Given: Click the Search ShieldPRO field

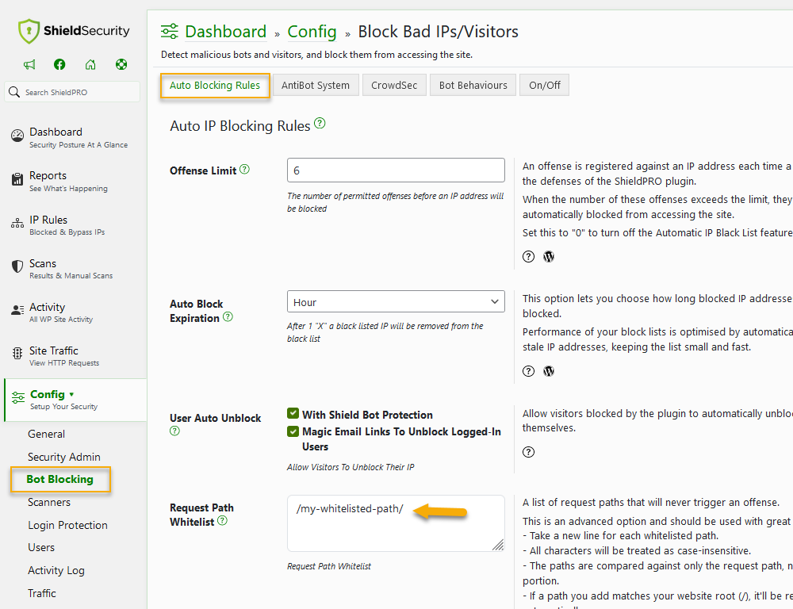Looking at the screenshot, I should 72,92.
